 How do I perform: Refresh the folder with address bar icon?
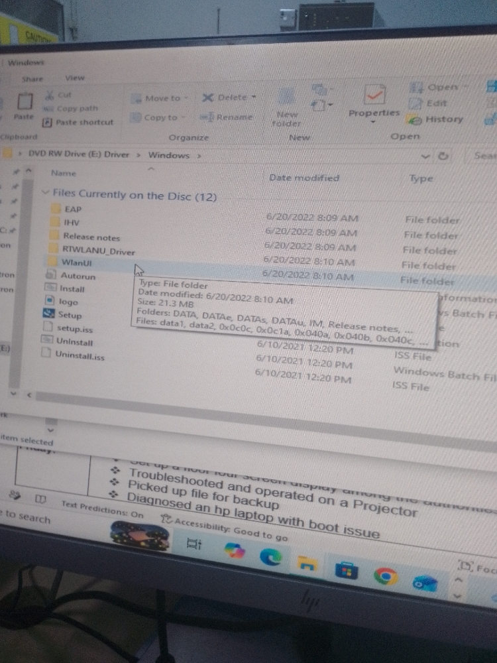[x=443, y=156]
